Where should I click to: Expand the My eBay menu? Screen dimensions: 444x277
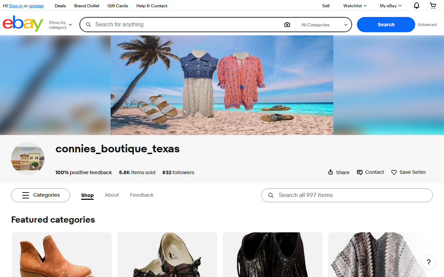click(x=391, y=6)
